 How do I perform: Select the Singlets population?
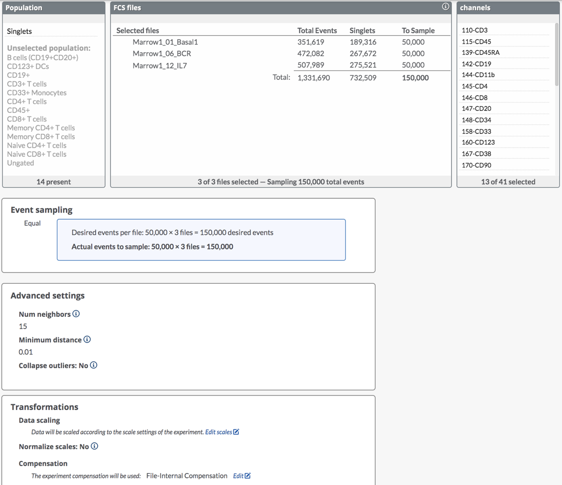point(19,31)
